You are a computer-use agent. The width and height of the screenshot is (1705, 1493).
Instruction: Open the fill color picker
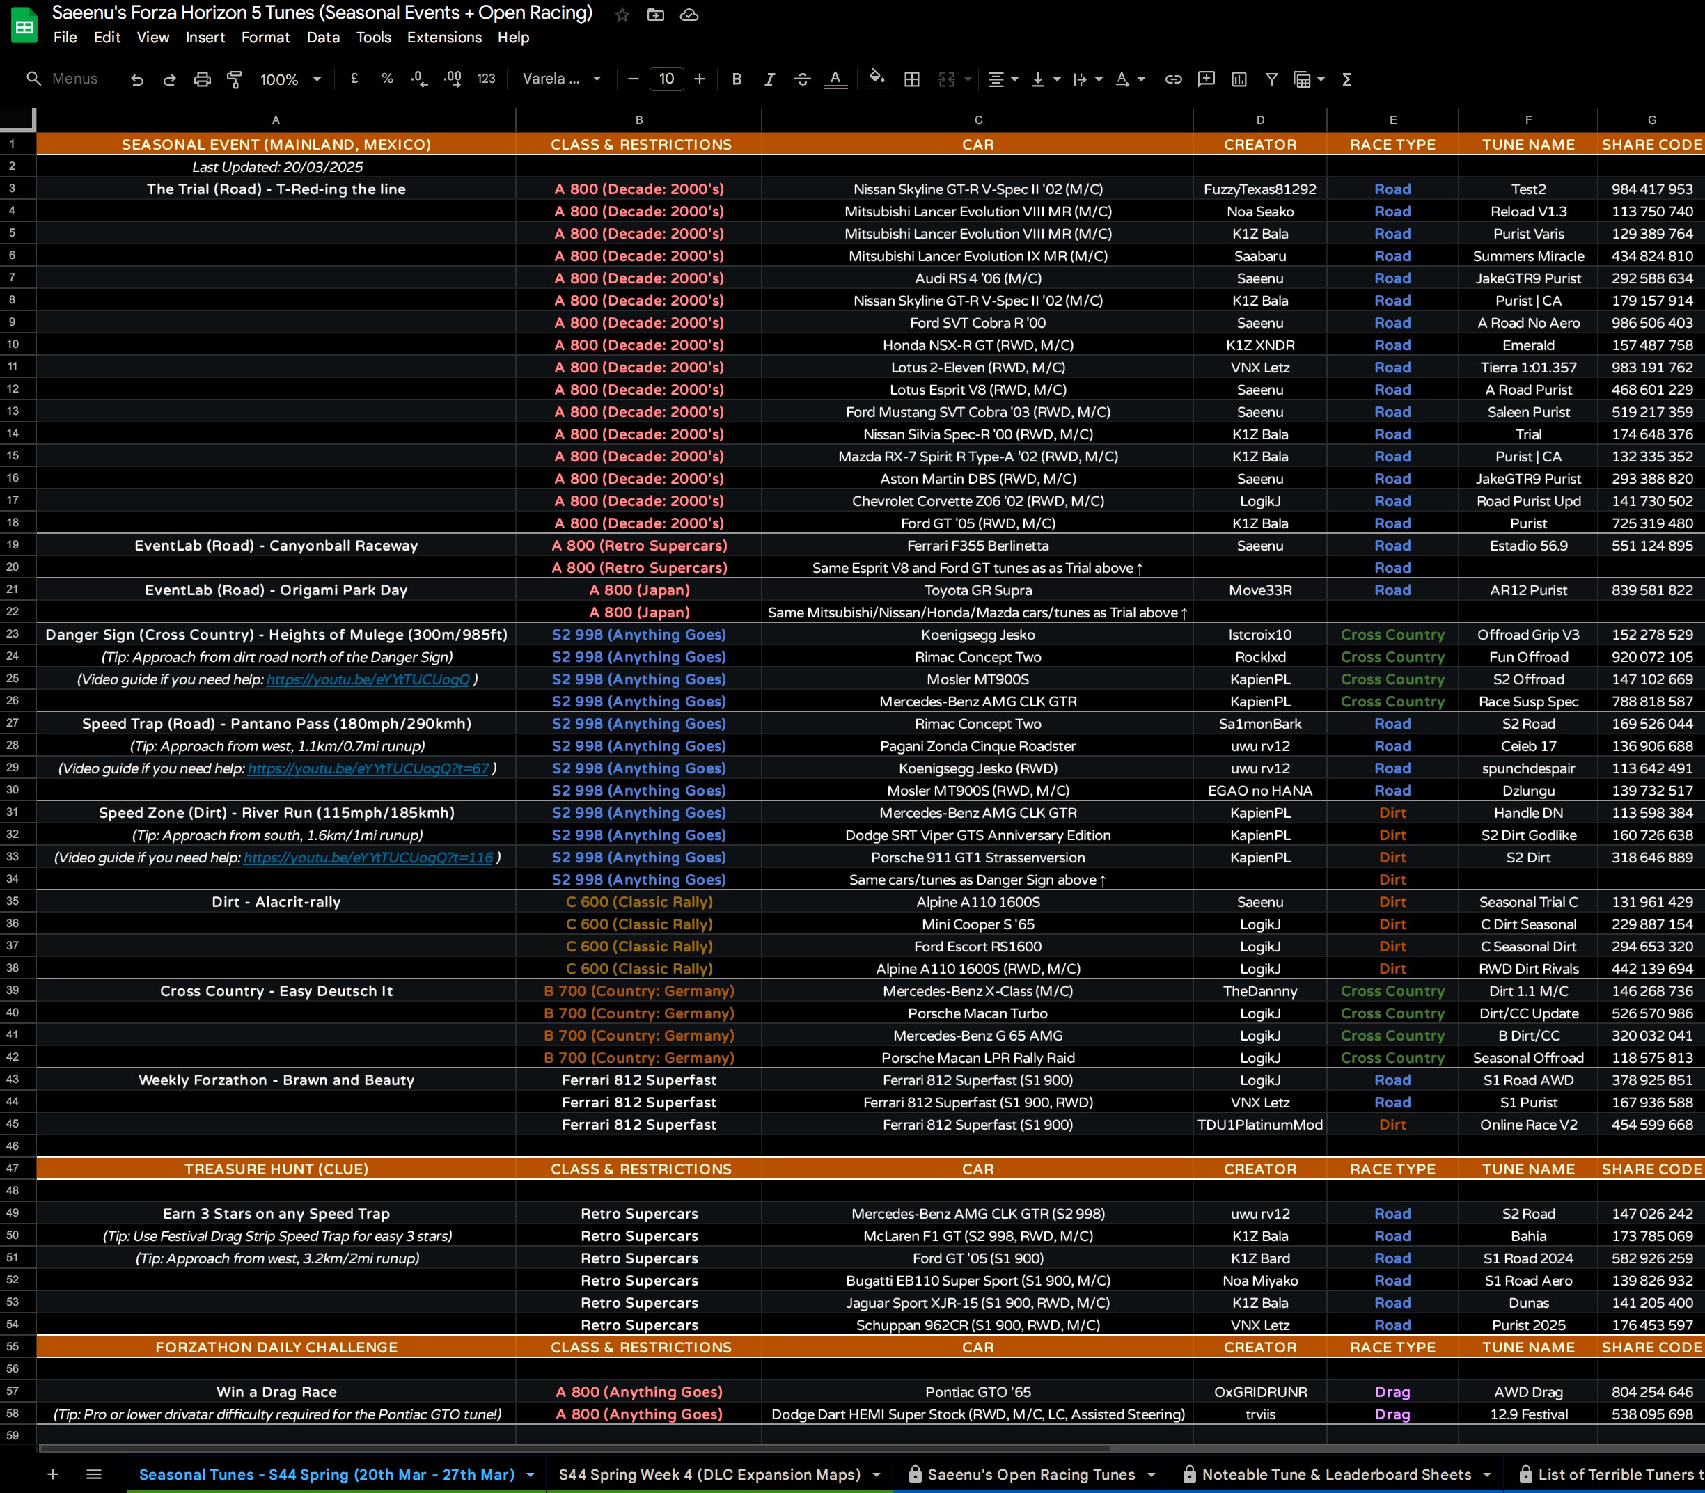coord(876,77)
